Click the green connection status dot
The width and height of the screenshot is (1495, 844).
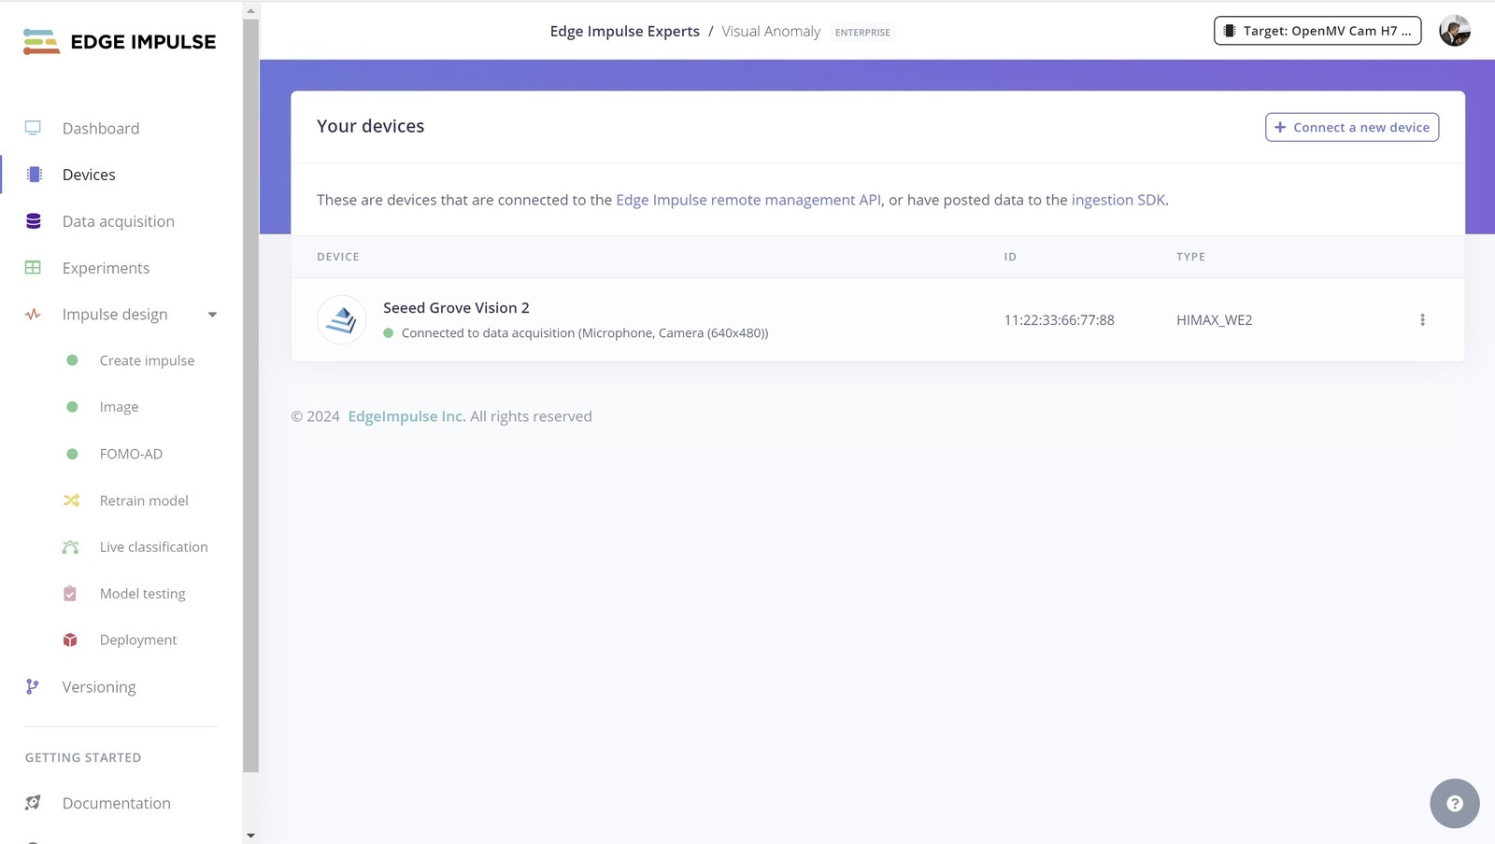point(388,333)
